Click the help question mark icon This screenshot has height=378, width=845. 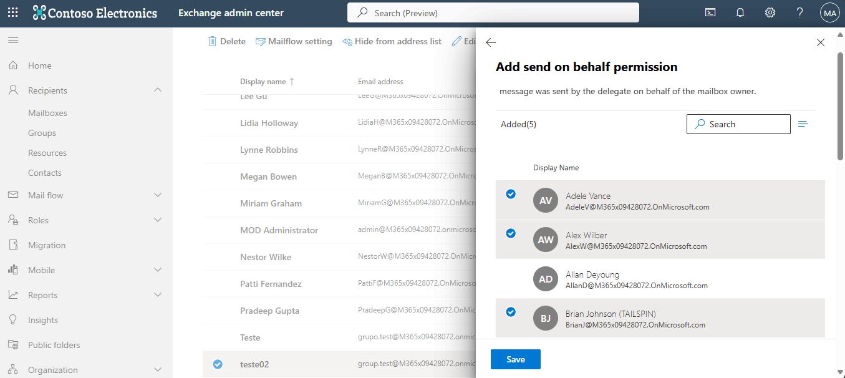800,12
